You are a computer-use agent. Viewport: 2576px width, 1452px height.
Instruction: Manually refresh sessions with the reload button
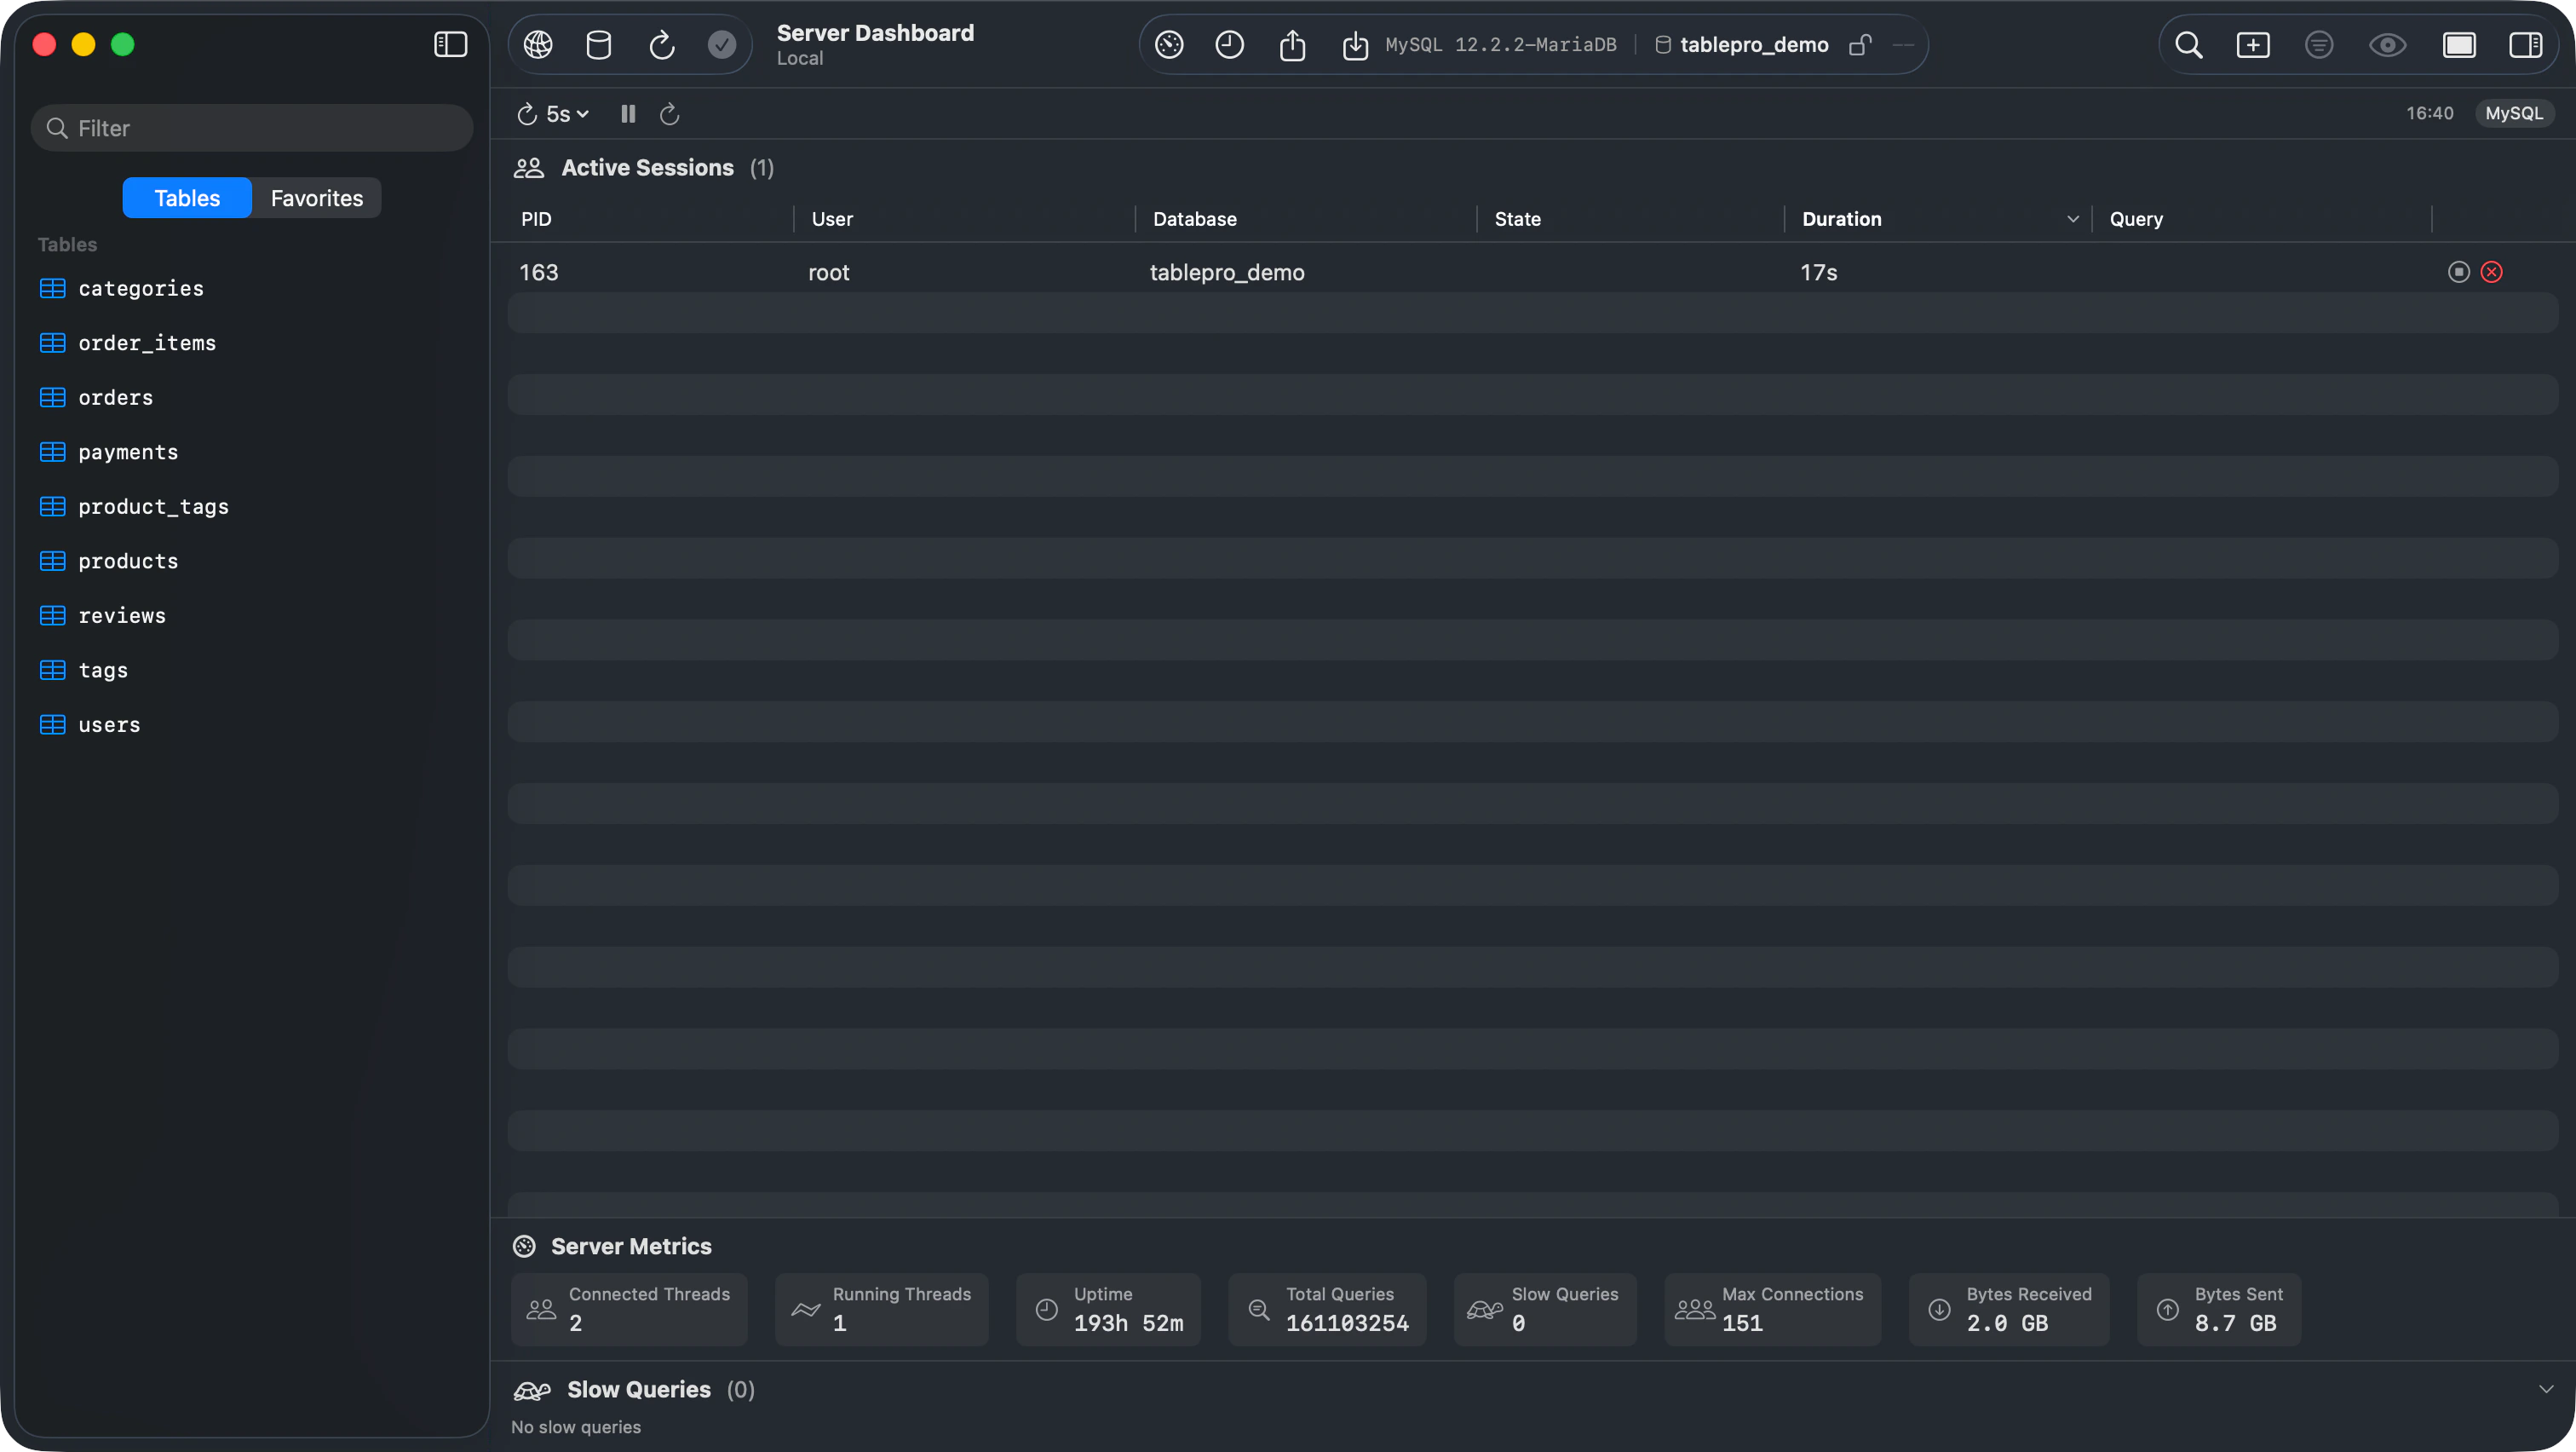tap(669, 113)
